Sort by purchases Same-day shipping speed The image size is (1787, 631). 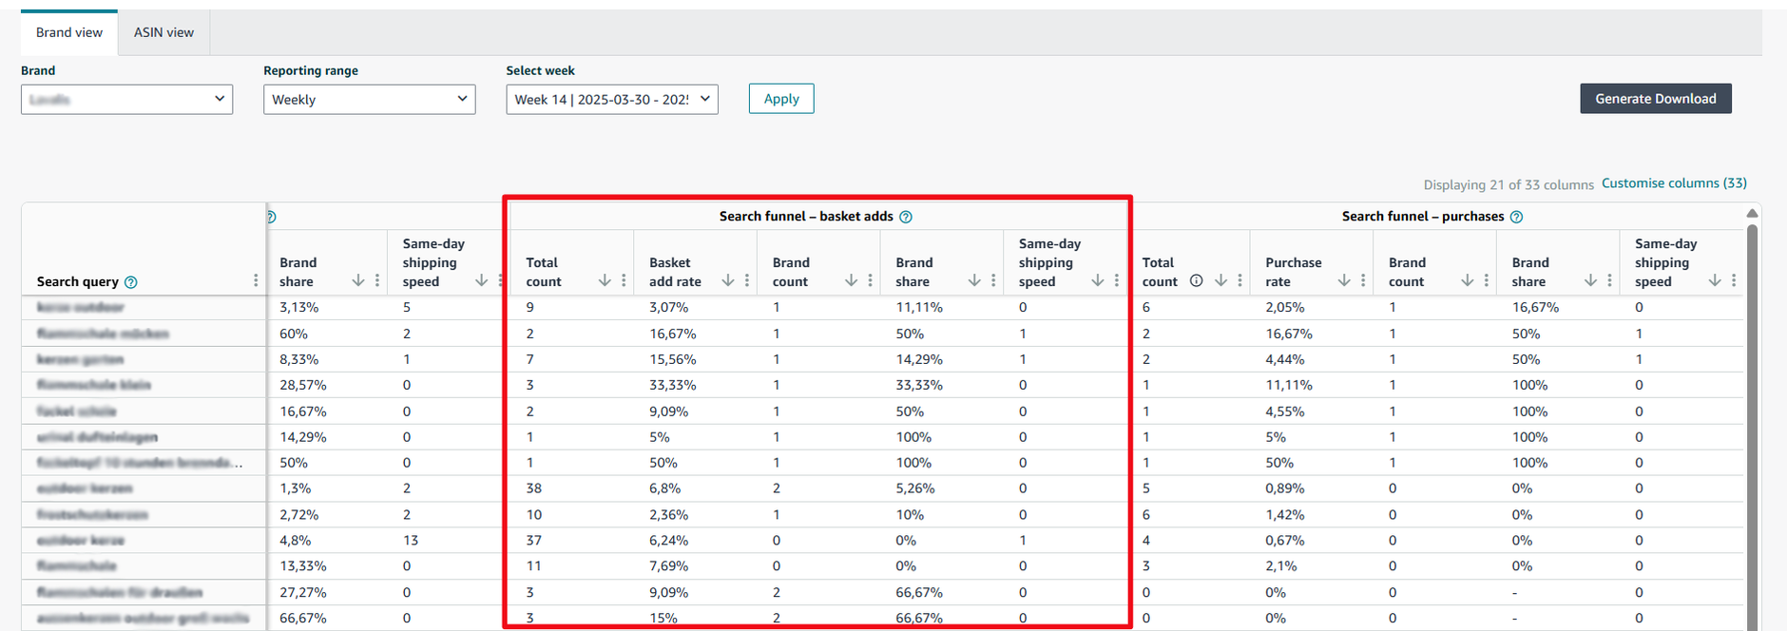point(1715,280)
